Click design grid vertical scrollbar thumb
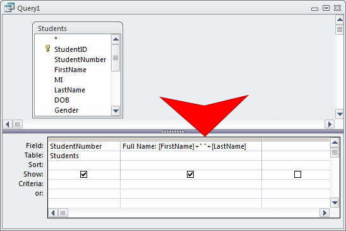Viewport: 346px width, 231px height. pyautogui.click(x=335, y=153)
